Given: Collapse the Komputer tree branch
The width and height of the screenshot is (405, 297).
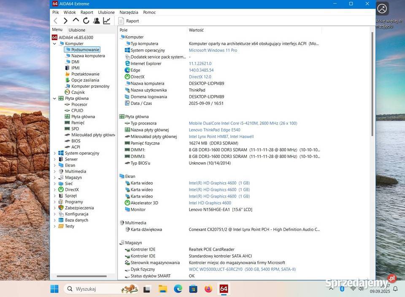Looking at the screenshot, I should 54,43.
